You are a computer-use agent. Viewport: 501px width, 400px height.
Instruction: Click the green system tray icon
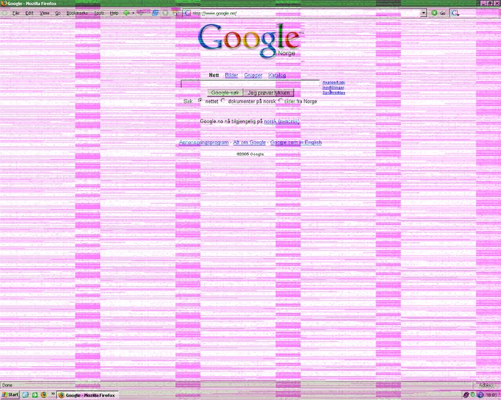[473, 395]
